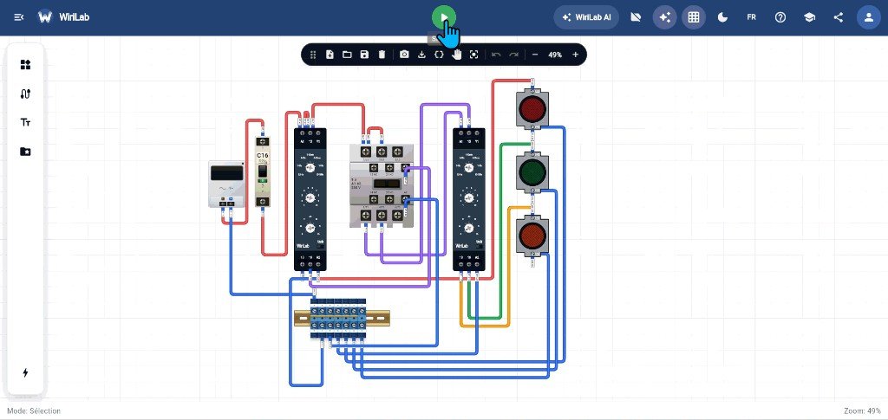
Task: Select the bottom orange indicator lamp
Action: tap(532, 234)
